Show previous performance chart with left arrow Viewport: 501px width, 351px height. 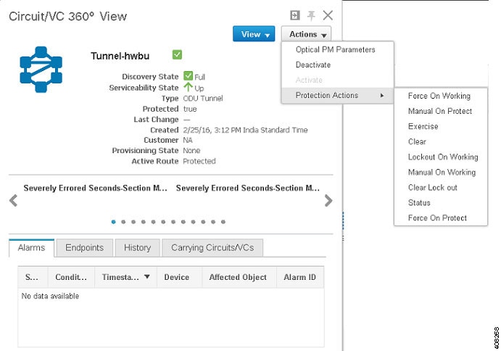[13, 201]
